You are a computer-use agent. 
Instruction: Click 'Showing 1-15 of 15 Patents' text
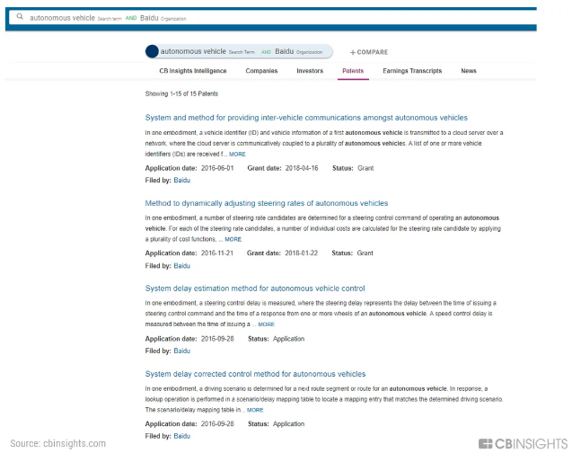(181, 93)
